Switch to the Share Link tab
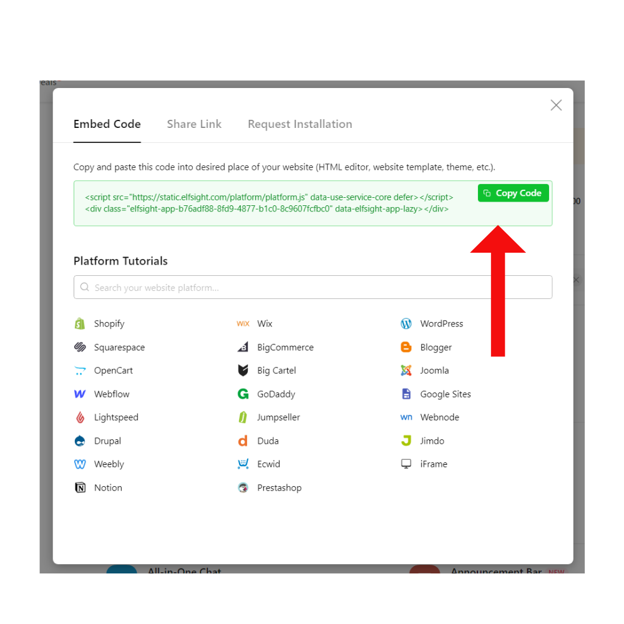This screenshot has width=624, height=624. [x=194, y=124]
